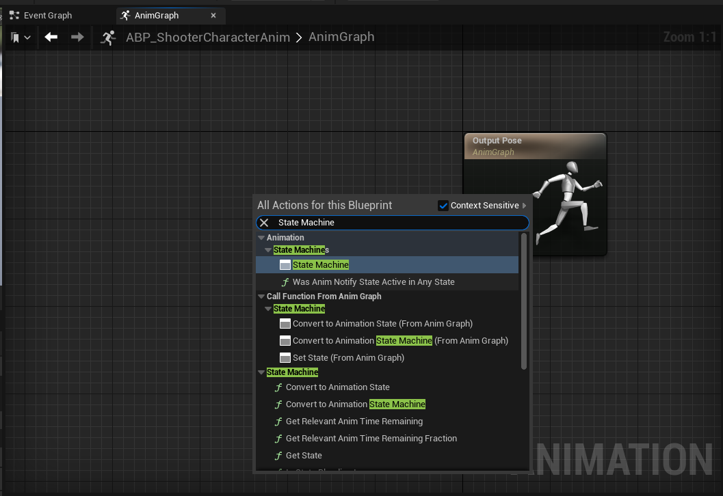
Task: Click the AnimGraph tab running icon
Action: tap(125, 15)
